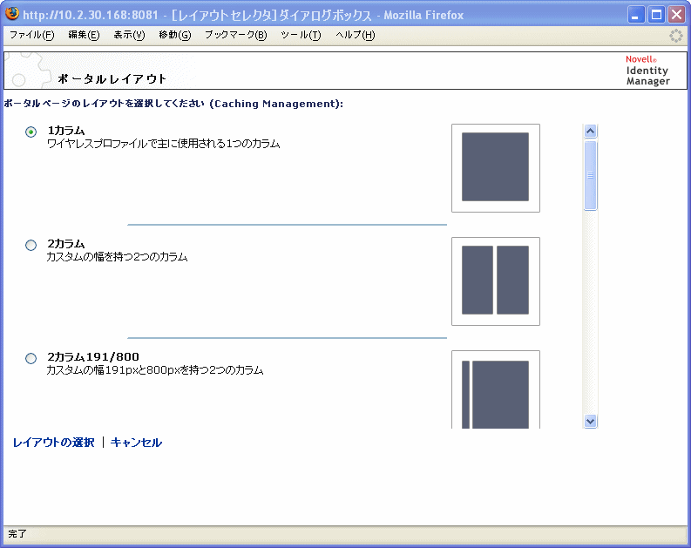Select the 1カラム radio button
Image resolution: width=691 pixels, height=548 pixels.
(x=30, y=132)
